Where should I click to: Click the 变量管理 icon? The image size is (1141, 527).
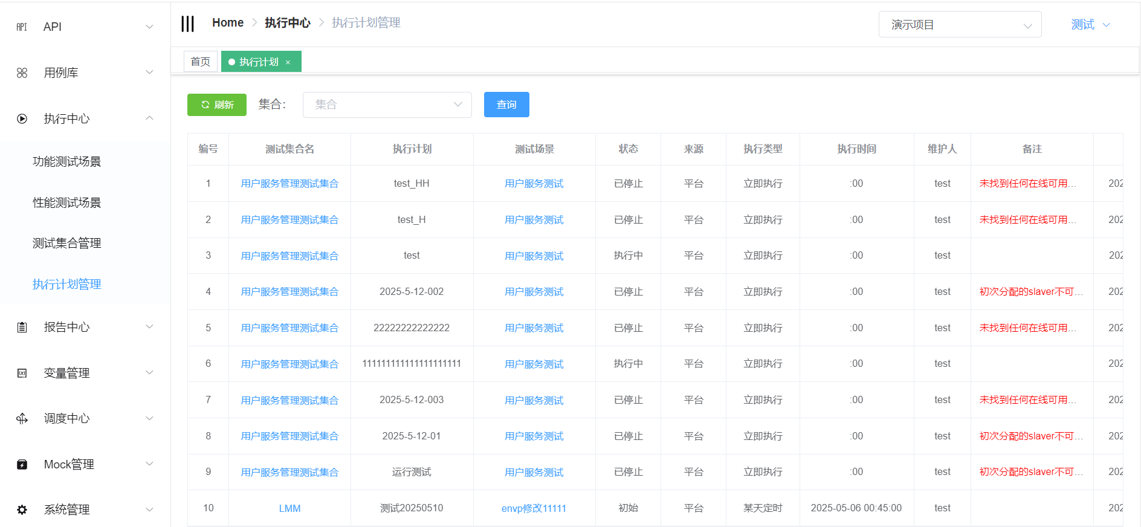(x=22, y=373)
